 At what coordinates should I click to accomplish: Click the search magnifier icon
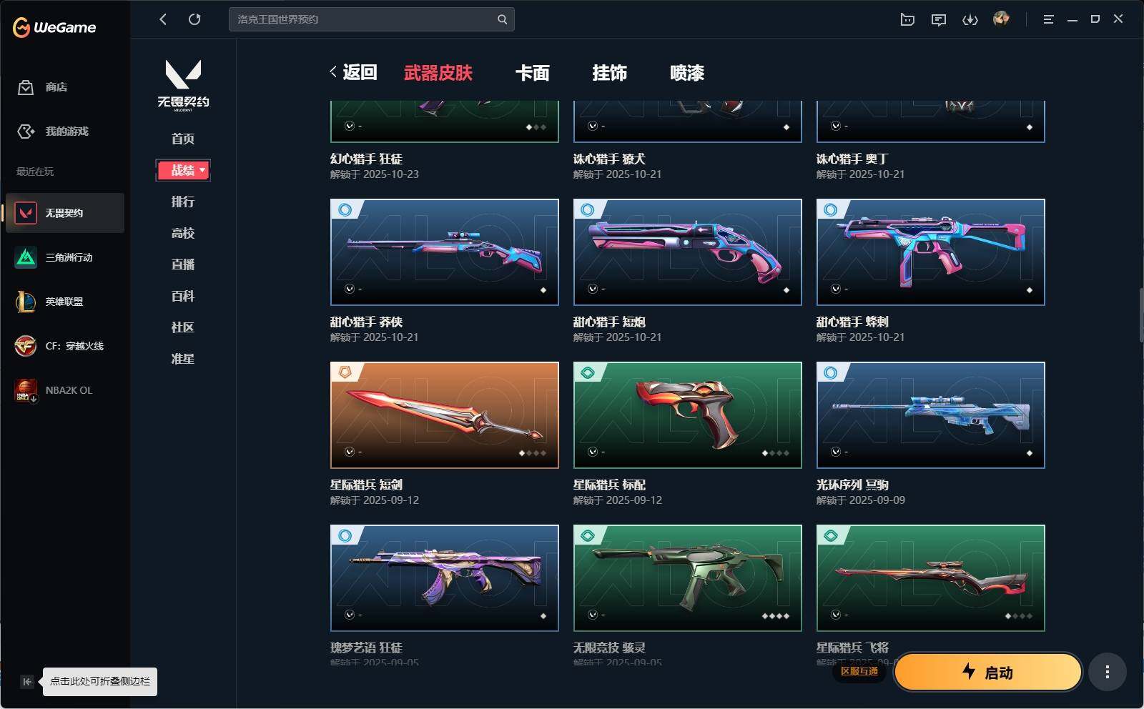pos(502,19)
